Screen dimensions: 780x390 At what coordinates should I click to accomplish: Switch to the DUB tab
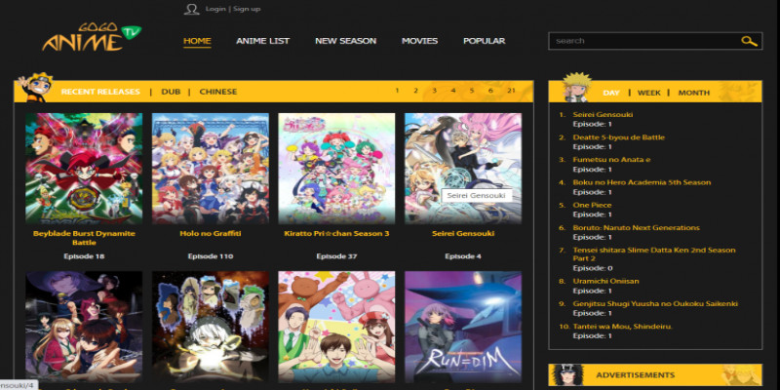171,92
